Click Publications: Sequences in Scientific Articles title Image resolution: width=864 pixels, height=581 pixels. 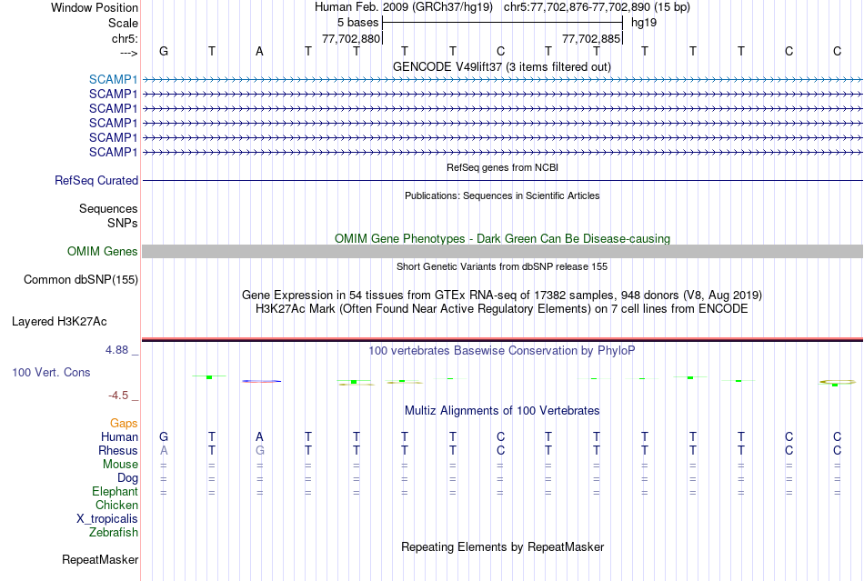pyautogui.click(x=502, y=195)
